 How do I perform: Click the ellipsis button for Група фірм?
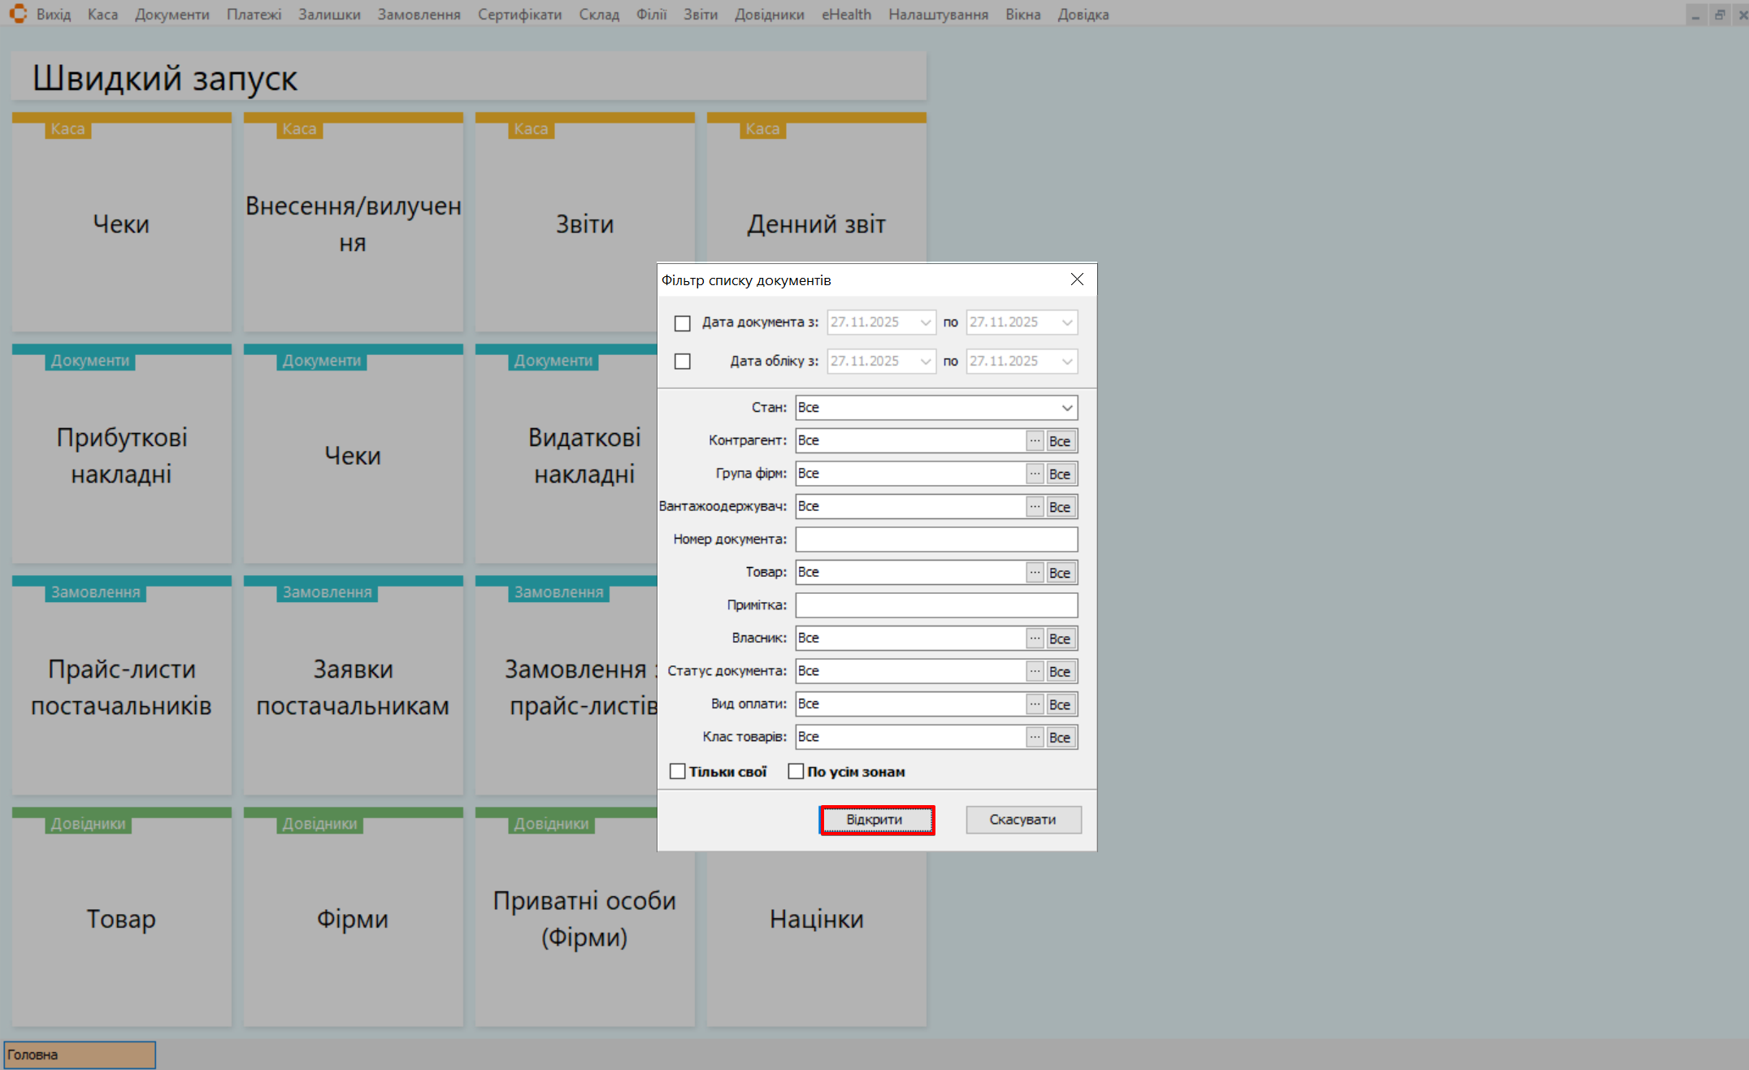(1034, 473)
